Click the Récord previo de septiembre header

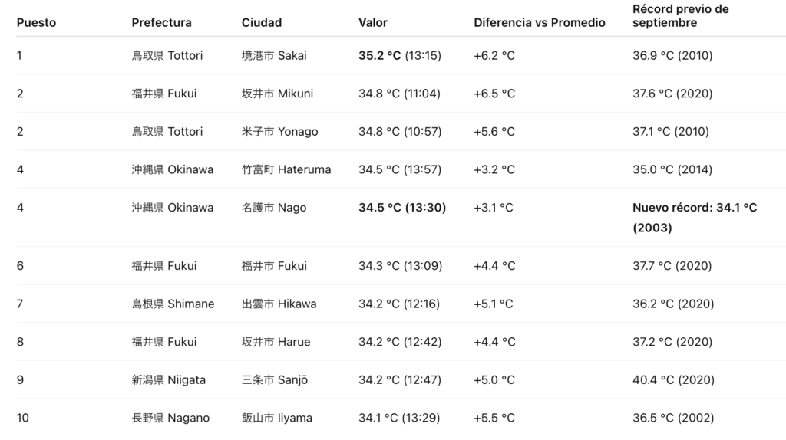[680, 16]
